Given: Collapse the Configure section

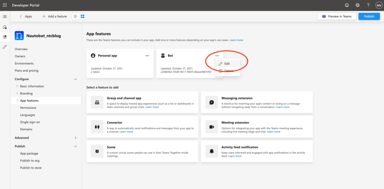Looking at the screenshot, I should pyautogui.click(x=75, y=79).
